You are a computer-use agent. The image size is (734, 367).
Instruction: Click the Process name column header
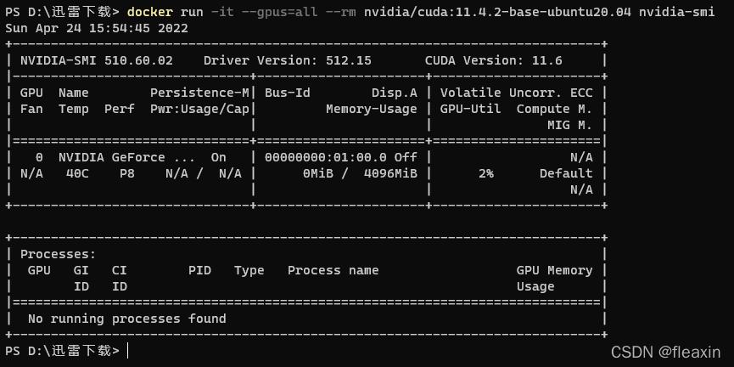(x=333, y=270)
